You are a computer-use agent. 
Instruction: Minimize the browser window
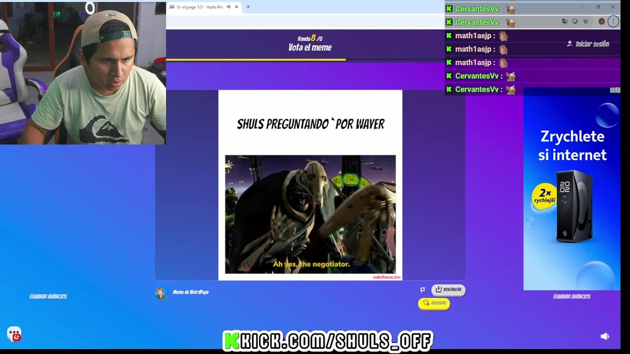tap(583, 7)
